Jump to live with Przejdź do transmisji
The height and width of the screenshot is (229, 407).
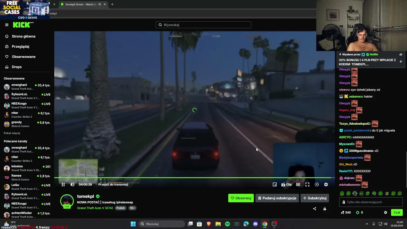113,184
